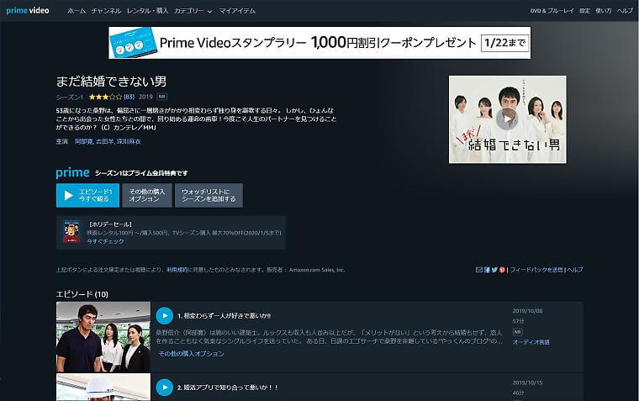Add season to watchlist button
Viewport: 639px width, 401px height.
pyautogui.click(x=209, y=195)
